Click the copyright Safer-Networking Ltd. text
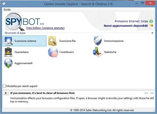Screen dimensions: 157x114 point(102,110)
